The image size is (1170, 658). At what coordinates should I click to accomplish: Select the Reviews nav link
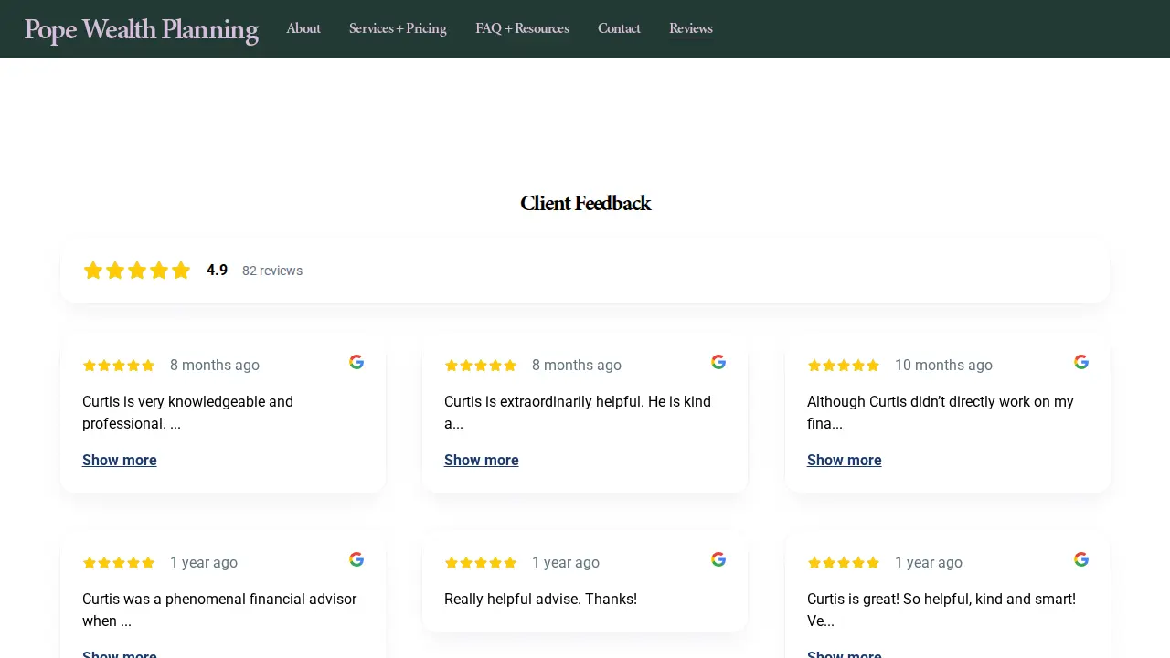click(691, 28)
